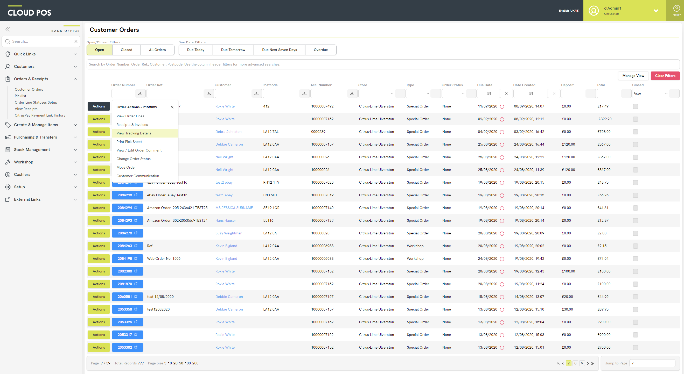
Task: Switch to the Closed orders tab
Action: 126,50
